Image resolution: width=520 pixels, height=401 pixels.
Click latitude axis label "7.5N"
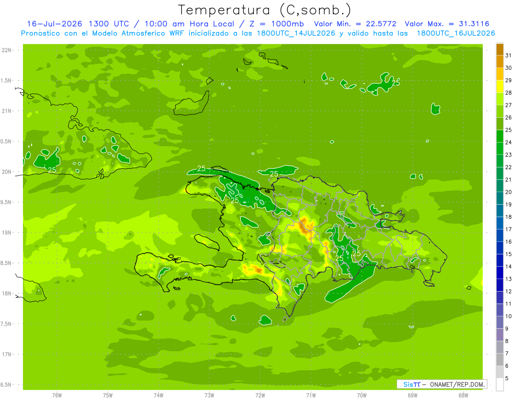point(6,324)
